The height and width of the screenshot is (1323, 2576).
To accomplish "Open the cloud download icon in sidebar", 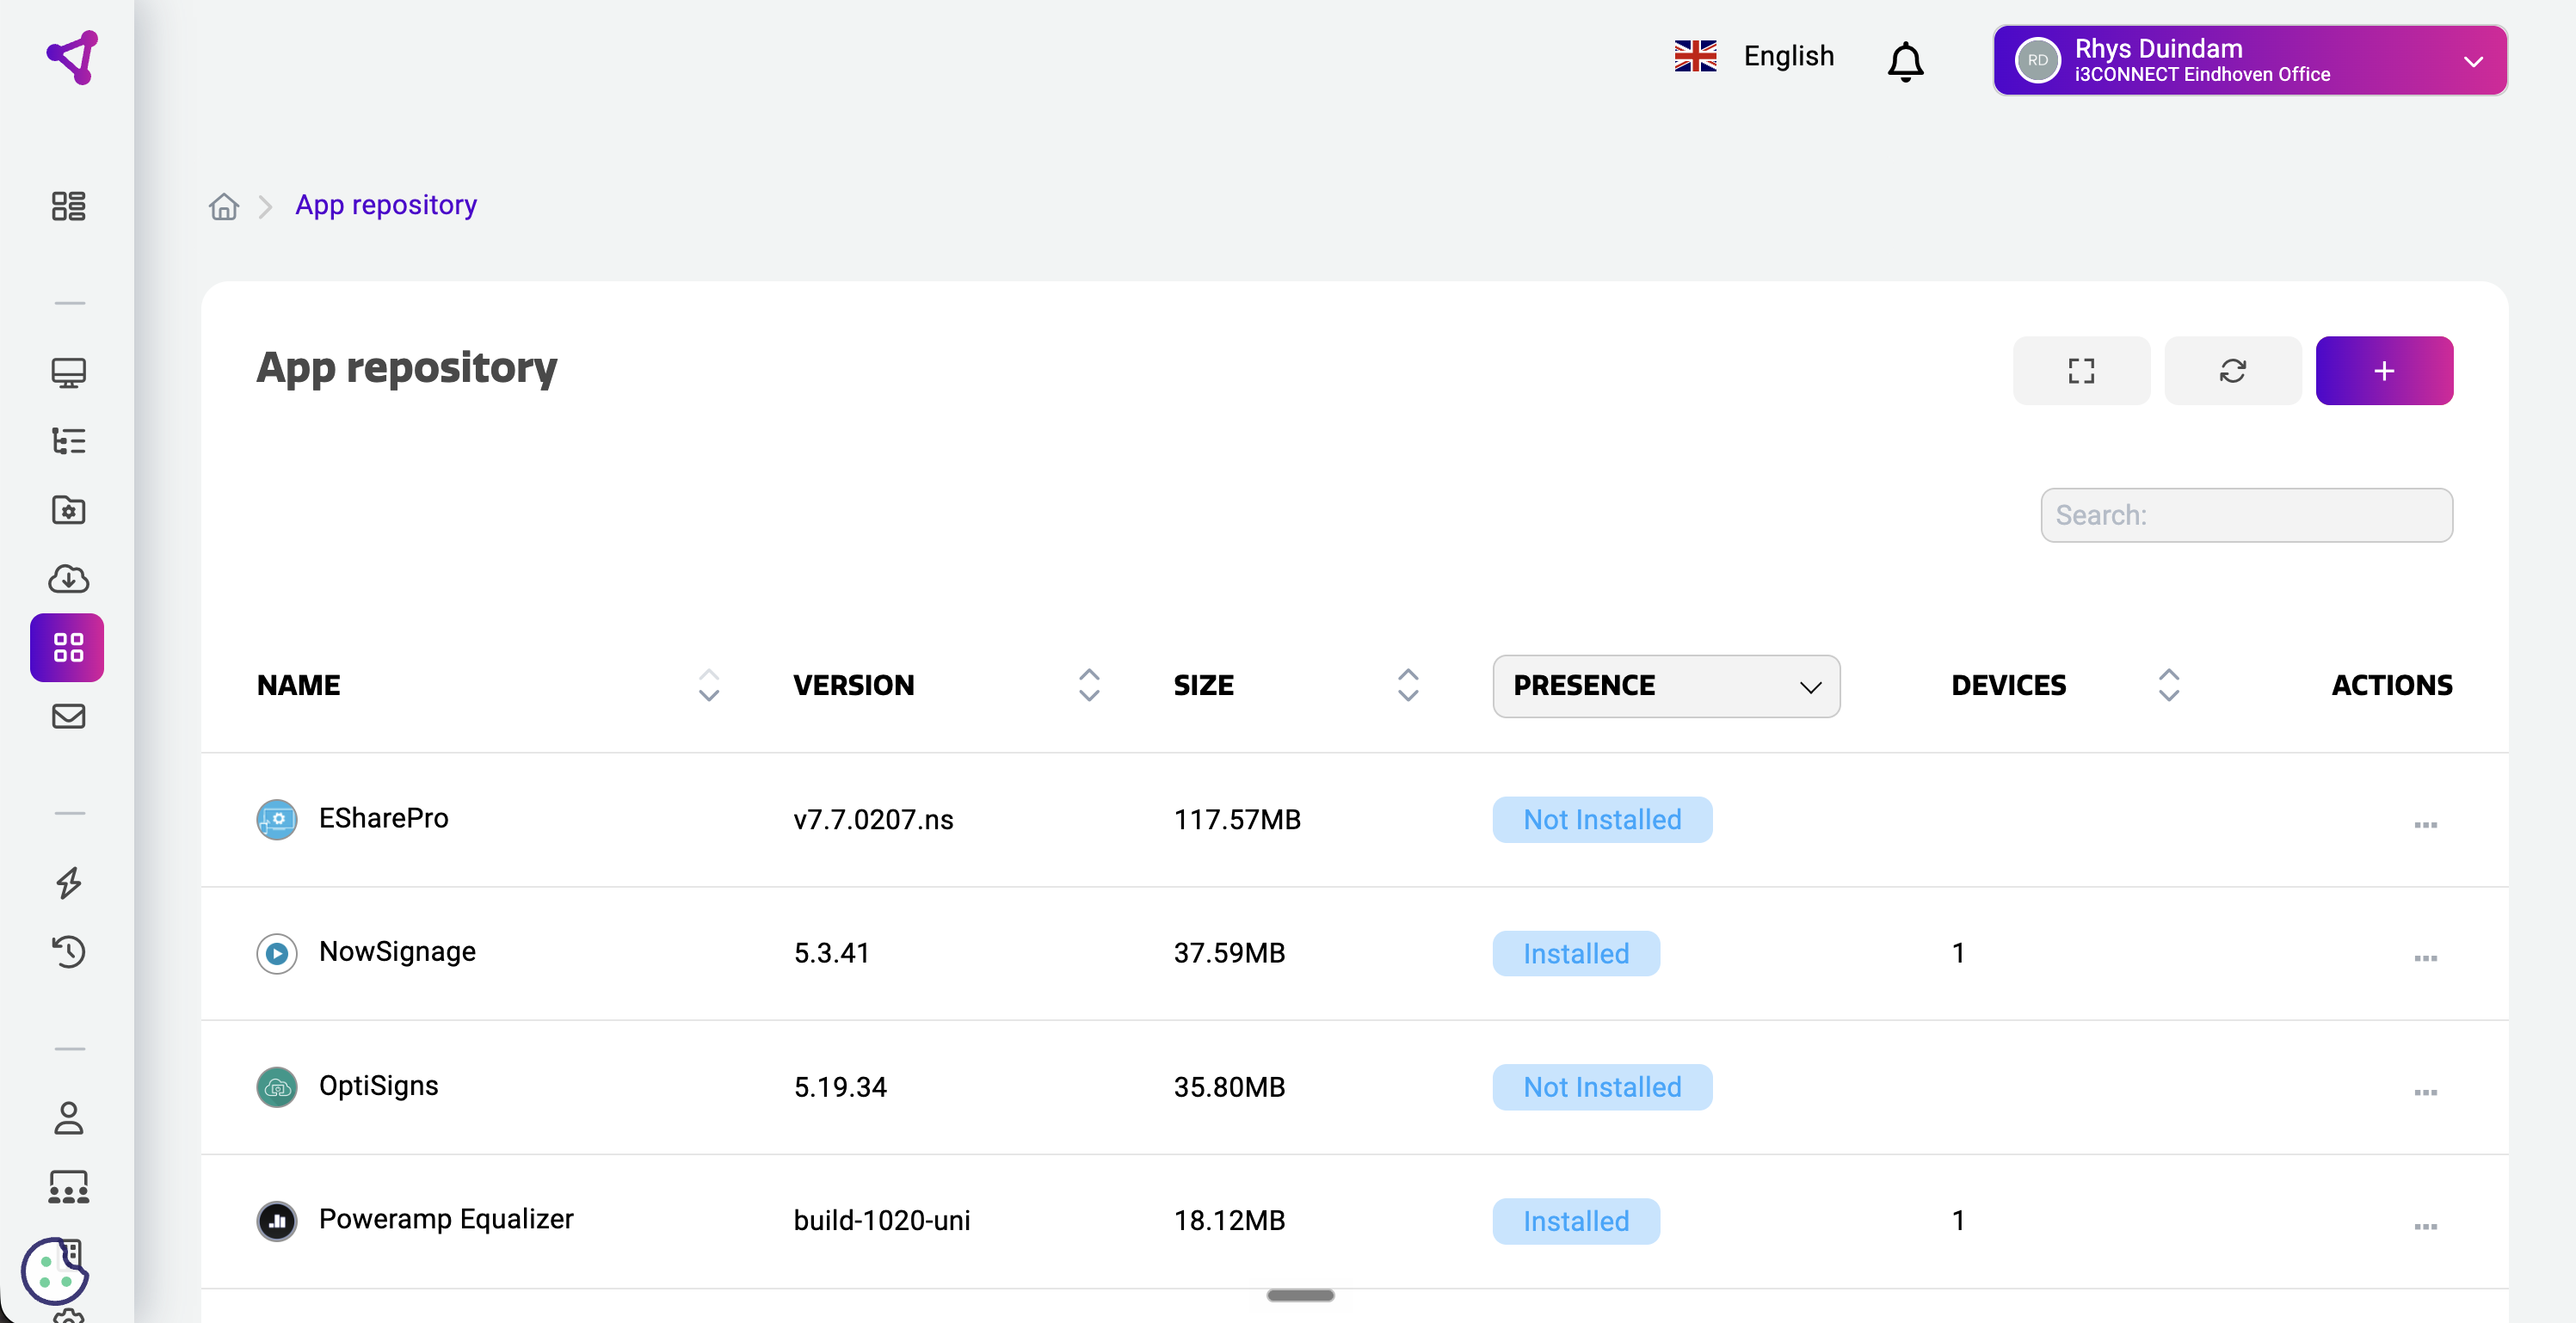I will [68, 579].
